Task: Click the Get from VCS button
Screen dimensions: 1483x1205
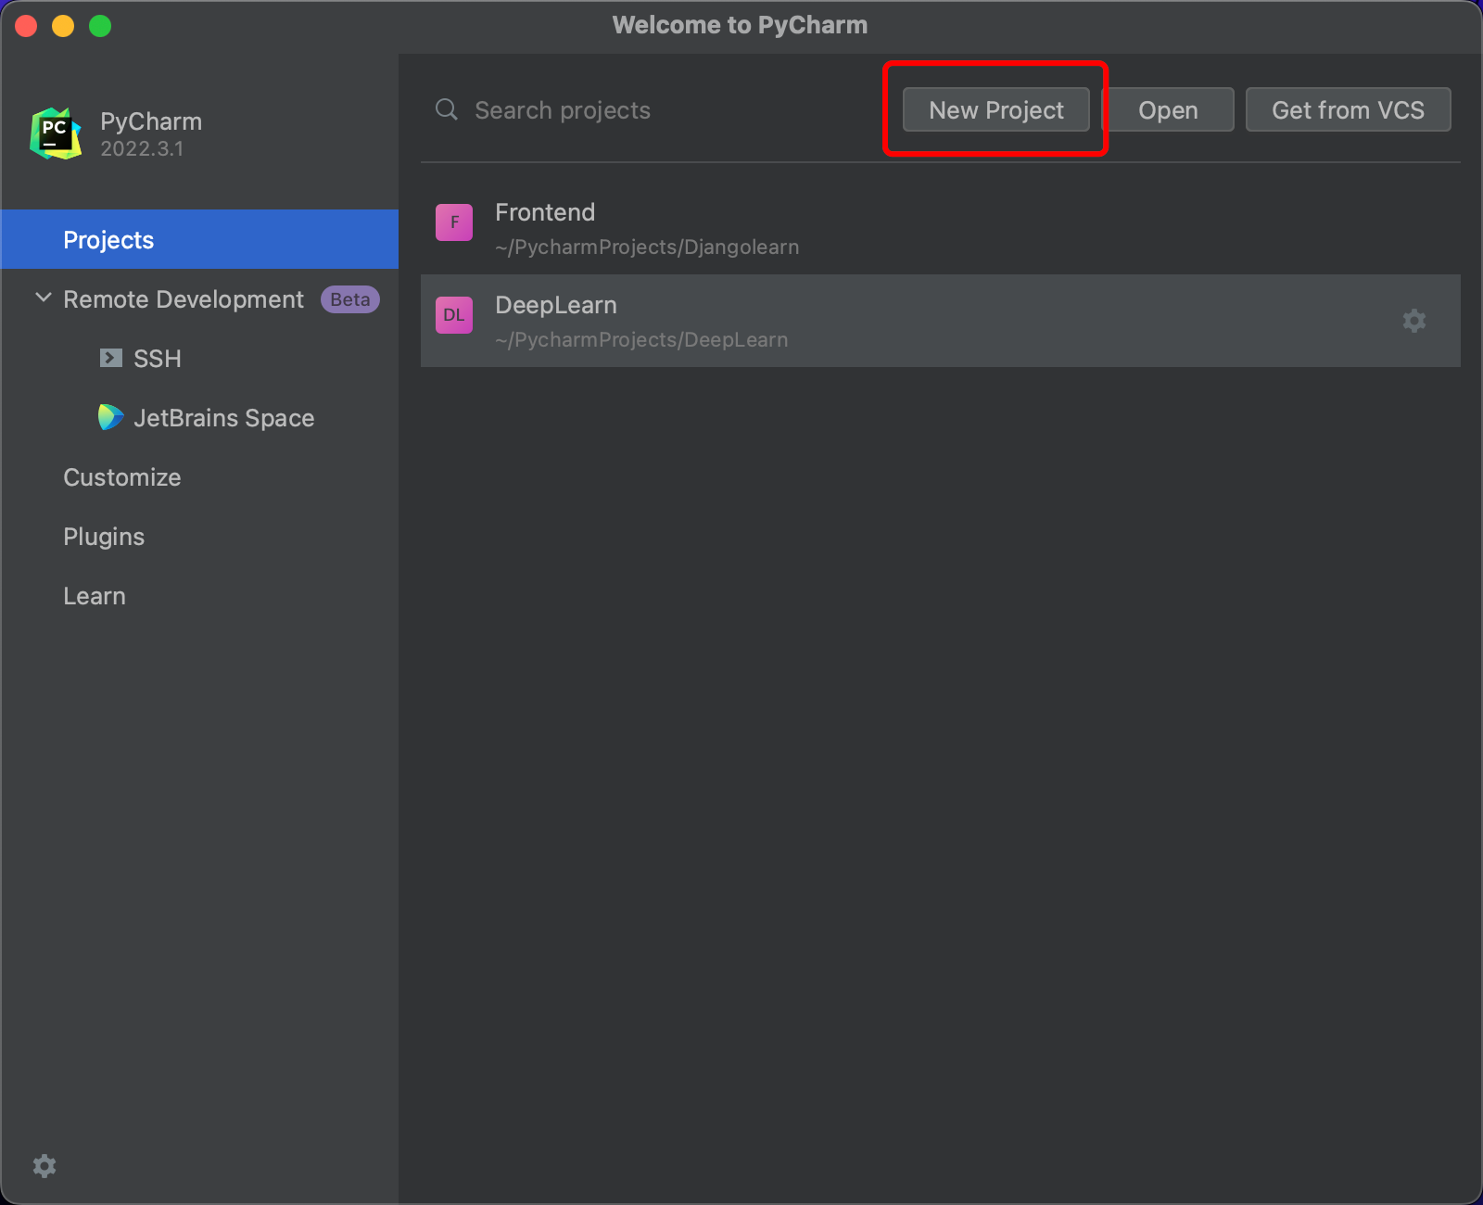Action: (x=1348, y=109)
